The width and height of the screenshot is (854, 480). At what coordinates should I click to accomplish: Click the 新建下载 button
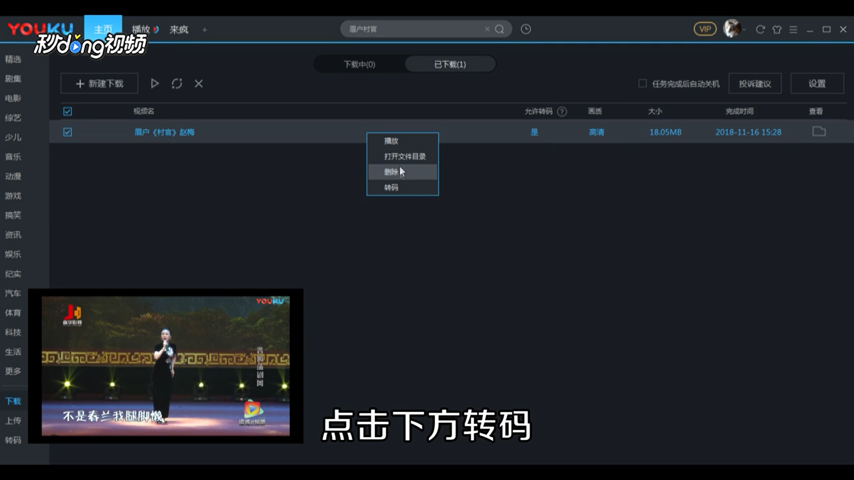pyautogui.click(x=99, y=83)
